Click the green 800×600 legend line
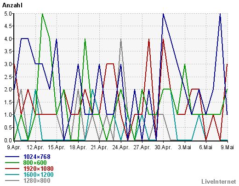The width and height of the screenshot is (239, 186). 12,163
